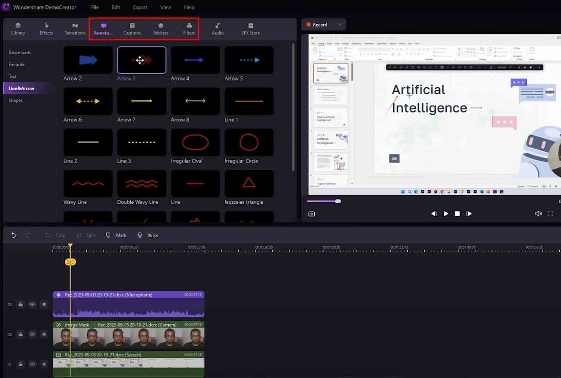Select the Shapes category
Image resolution: width=561 pixels, height=378 pixels.
tap(16, 100)
